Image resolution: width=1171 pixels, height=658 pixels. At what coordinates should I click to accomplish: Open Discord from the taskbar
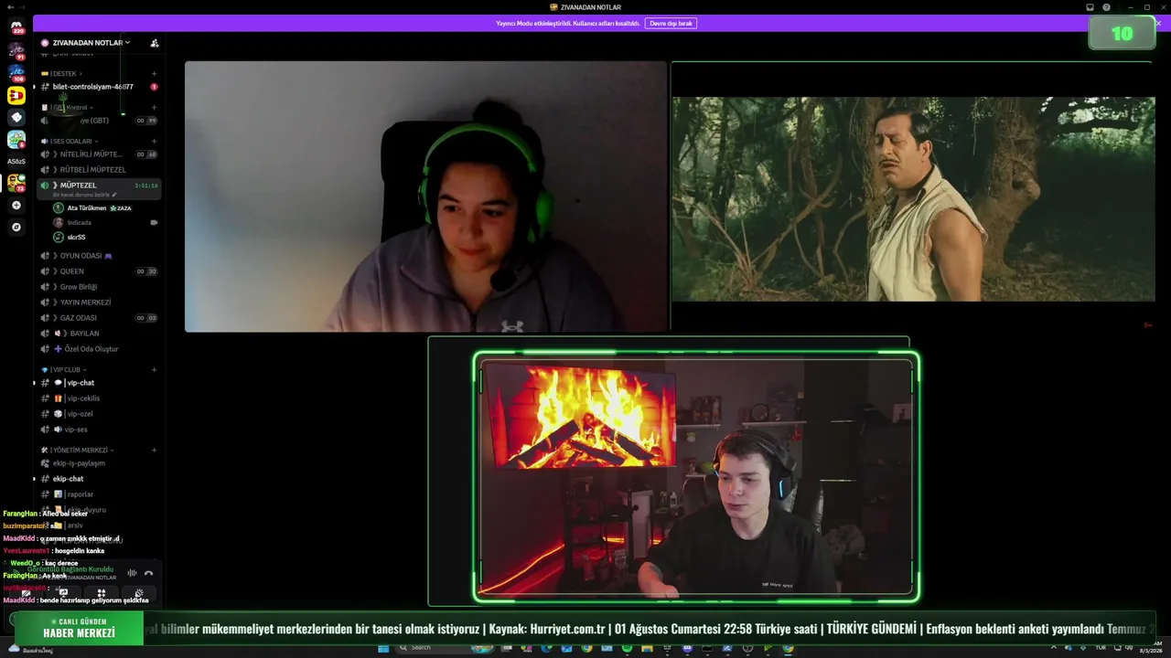687,648
